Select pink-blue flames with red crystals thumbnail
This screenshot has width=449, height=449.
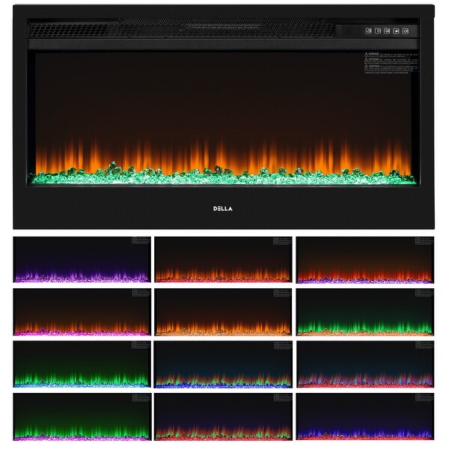365,364
